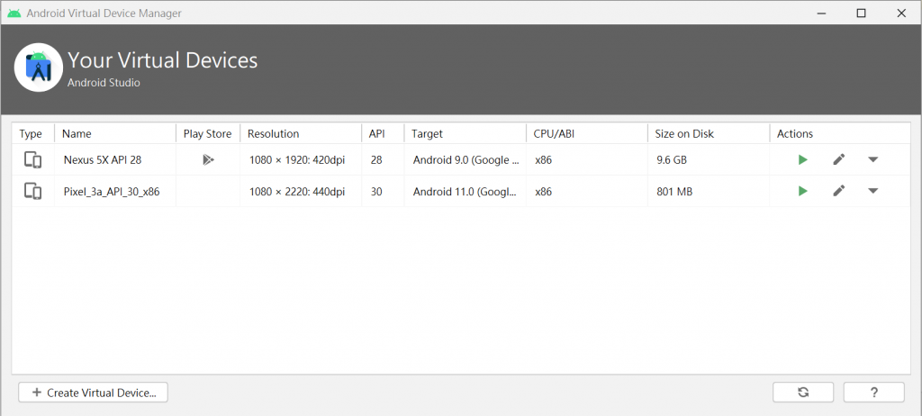Viewport: 922px width, 416px height.
Task: Open help with the question mark button
Action: pyautogui.click(x=873, y=393)
